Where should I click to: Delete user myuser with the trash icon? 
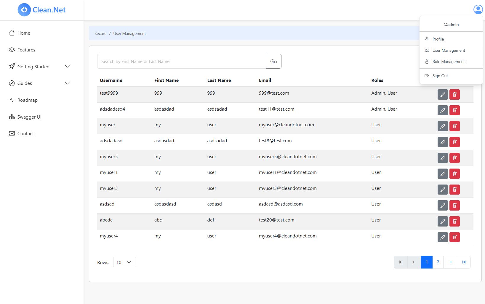(454, 126)
